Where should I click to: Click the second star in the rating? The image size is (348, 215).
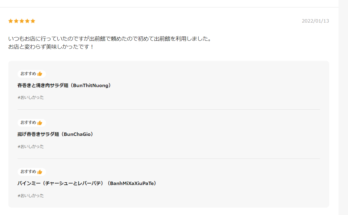pos(16,21)
